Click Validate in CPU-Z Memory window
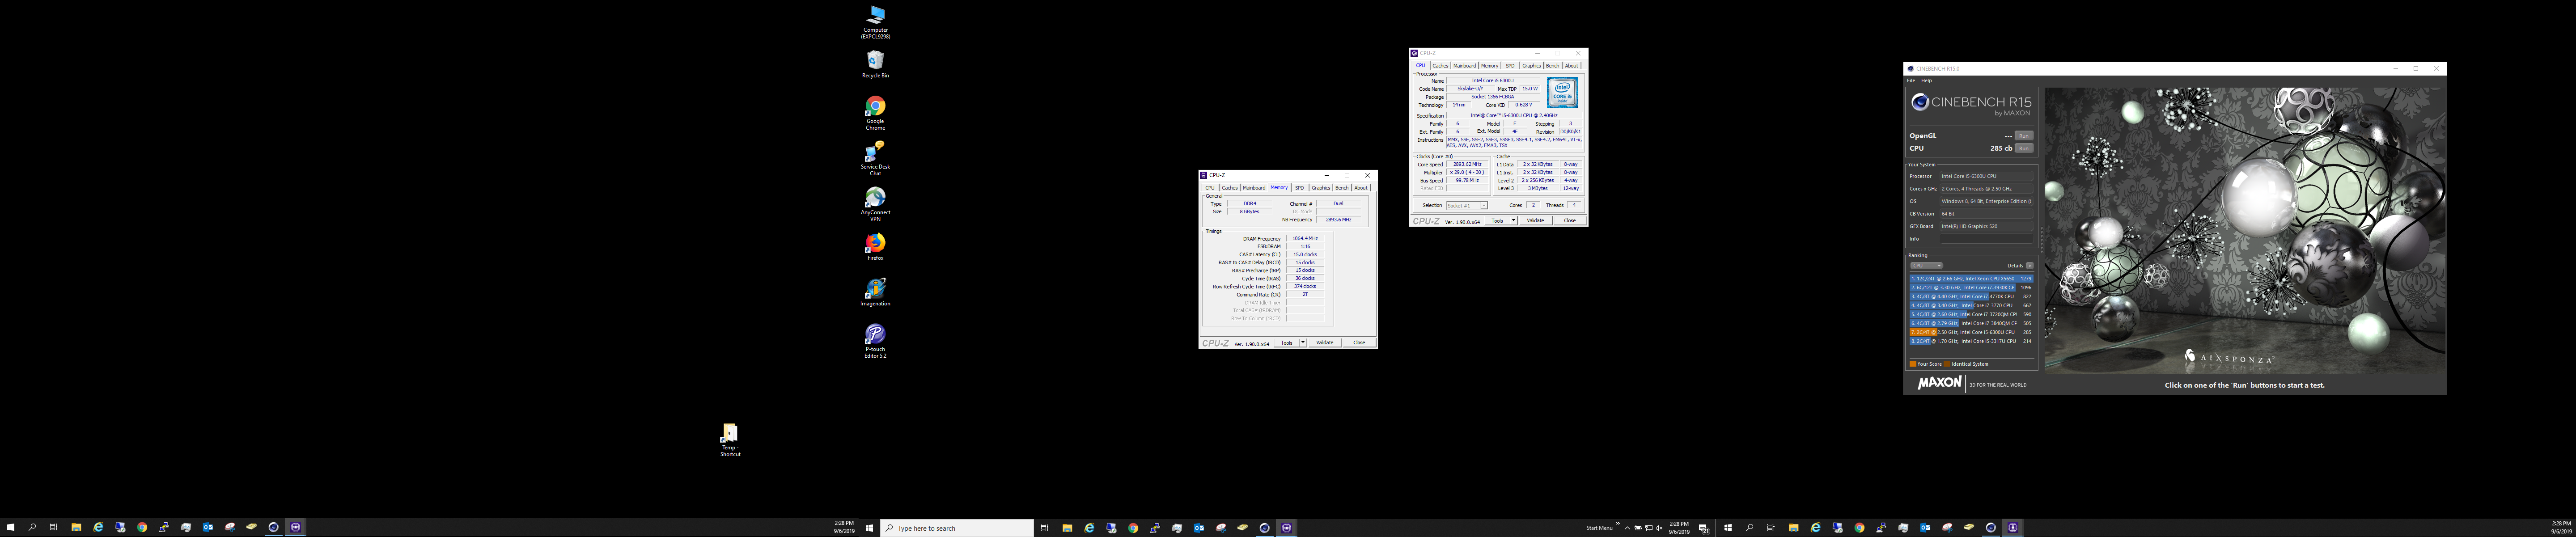The height and width of the screenshot is (537, 2576). pos(1325,343)
